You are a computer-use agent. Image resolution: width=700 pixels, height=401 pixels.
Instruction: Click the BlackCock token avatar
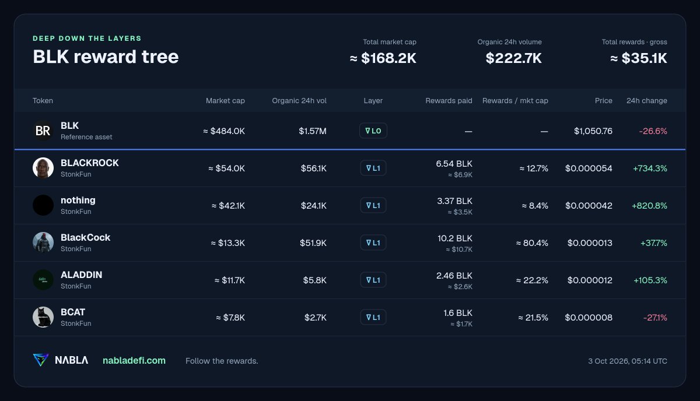point(43,242)
